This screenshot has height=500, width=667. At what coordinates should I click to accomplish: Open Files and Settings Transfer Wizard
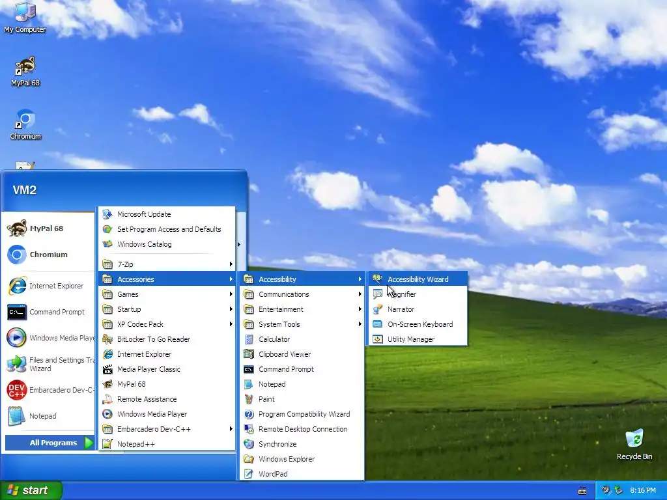click(x=48, y=365)
